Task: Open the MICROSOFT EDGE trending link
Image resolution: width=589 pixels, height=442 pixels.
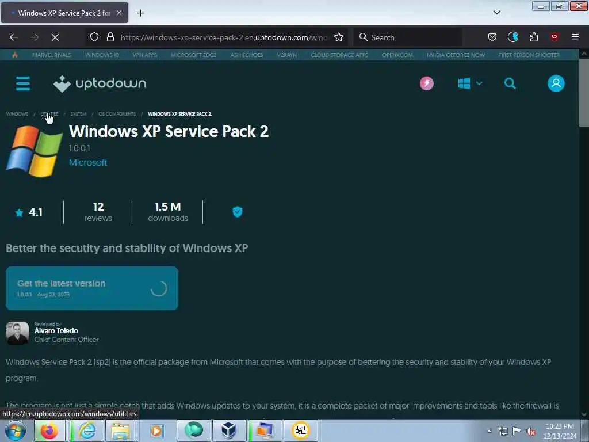Action: (193, 55)
